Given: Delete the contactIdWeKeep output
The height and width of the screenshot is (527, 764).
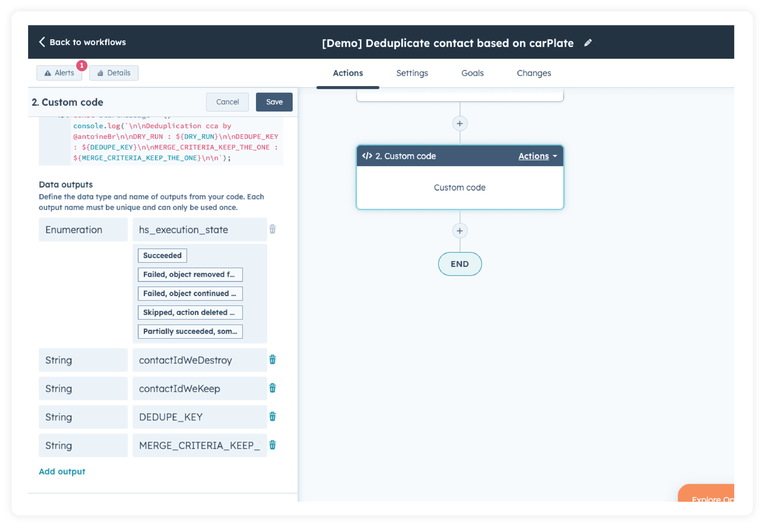Looking at the screenshot, I should 272,388.
